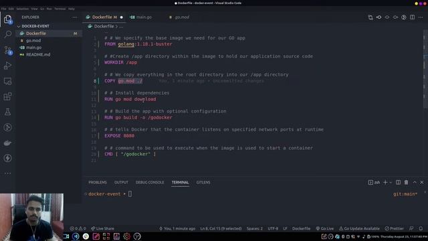Open the Help menu
Image resolution: width=428 pixels, height=241 pixels.
[x=72, y=9]
